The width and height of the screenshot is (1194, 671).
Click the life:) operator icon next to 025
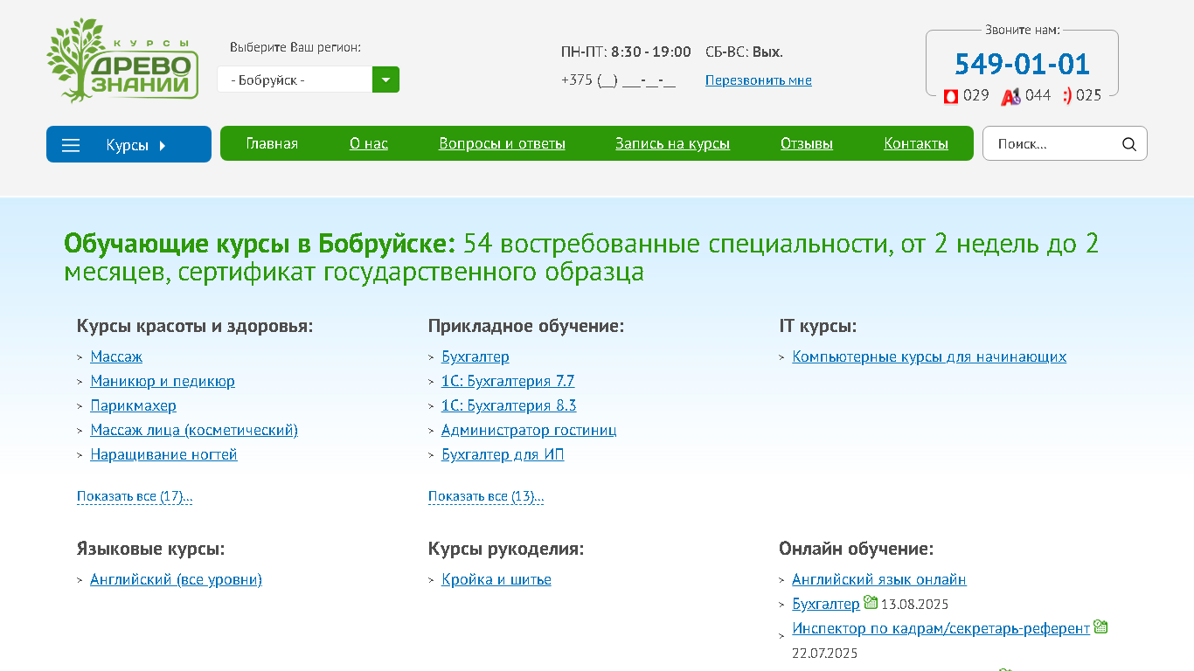click(x=1067, y=95)
